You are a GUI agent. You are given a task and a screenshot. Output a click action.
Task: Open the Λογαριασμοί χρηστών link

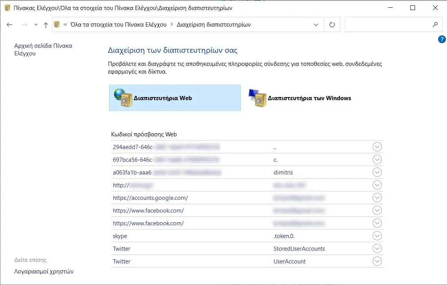pos(44,271)
